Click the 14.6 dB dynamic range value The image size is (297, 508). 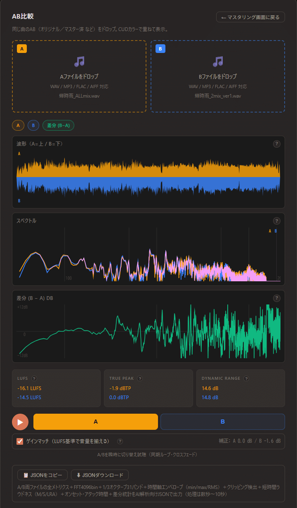pos(210,388)
